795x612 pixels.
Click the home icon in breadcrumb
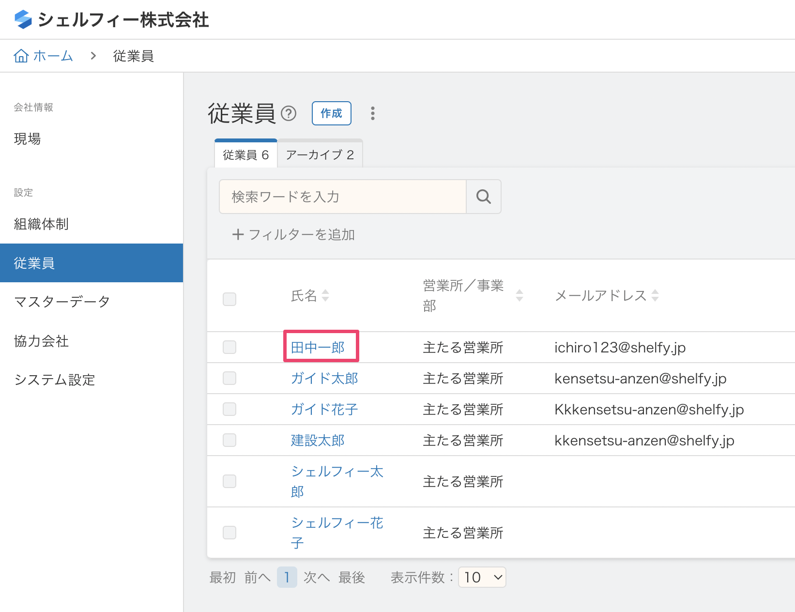tap(21, 56)
